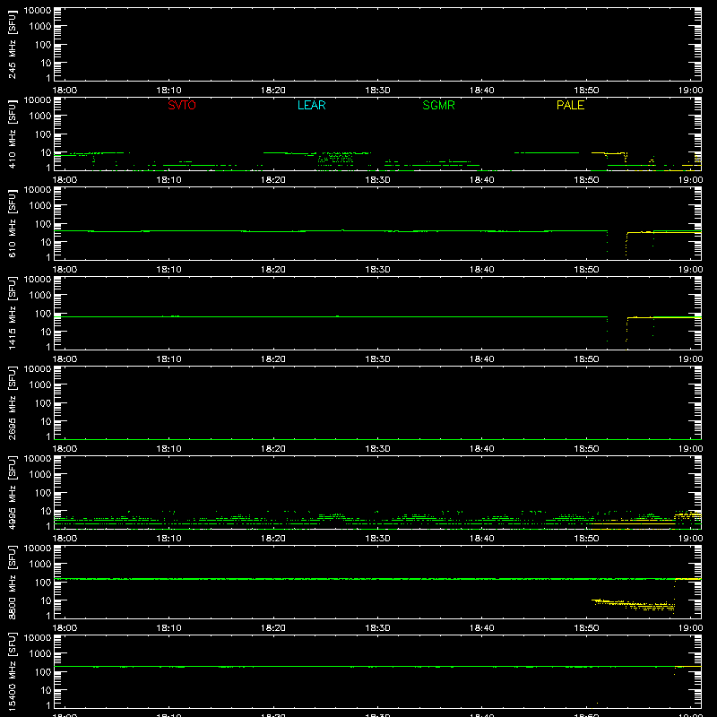Click the red SVTO station legend label
Image resolution: width=717 pixels, height=717 pixels.
(x=182, y=105)
